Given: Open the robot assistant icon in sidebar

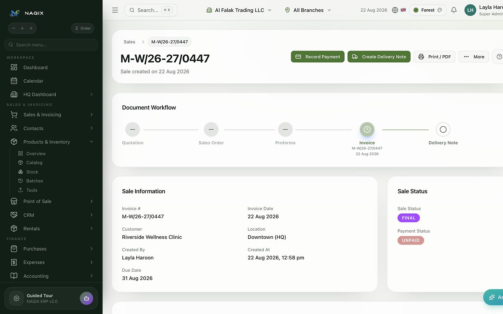Looking at the screenshot, I should 86,298.
